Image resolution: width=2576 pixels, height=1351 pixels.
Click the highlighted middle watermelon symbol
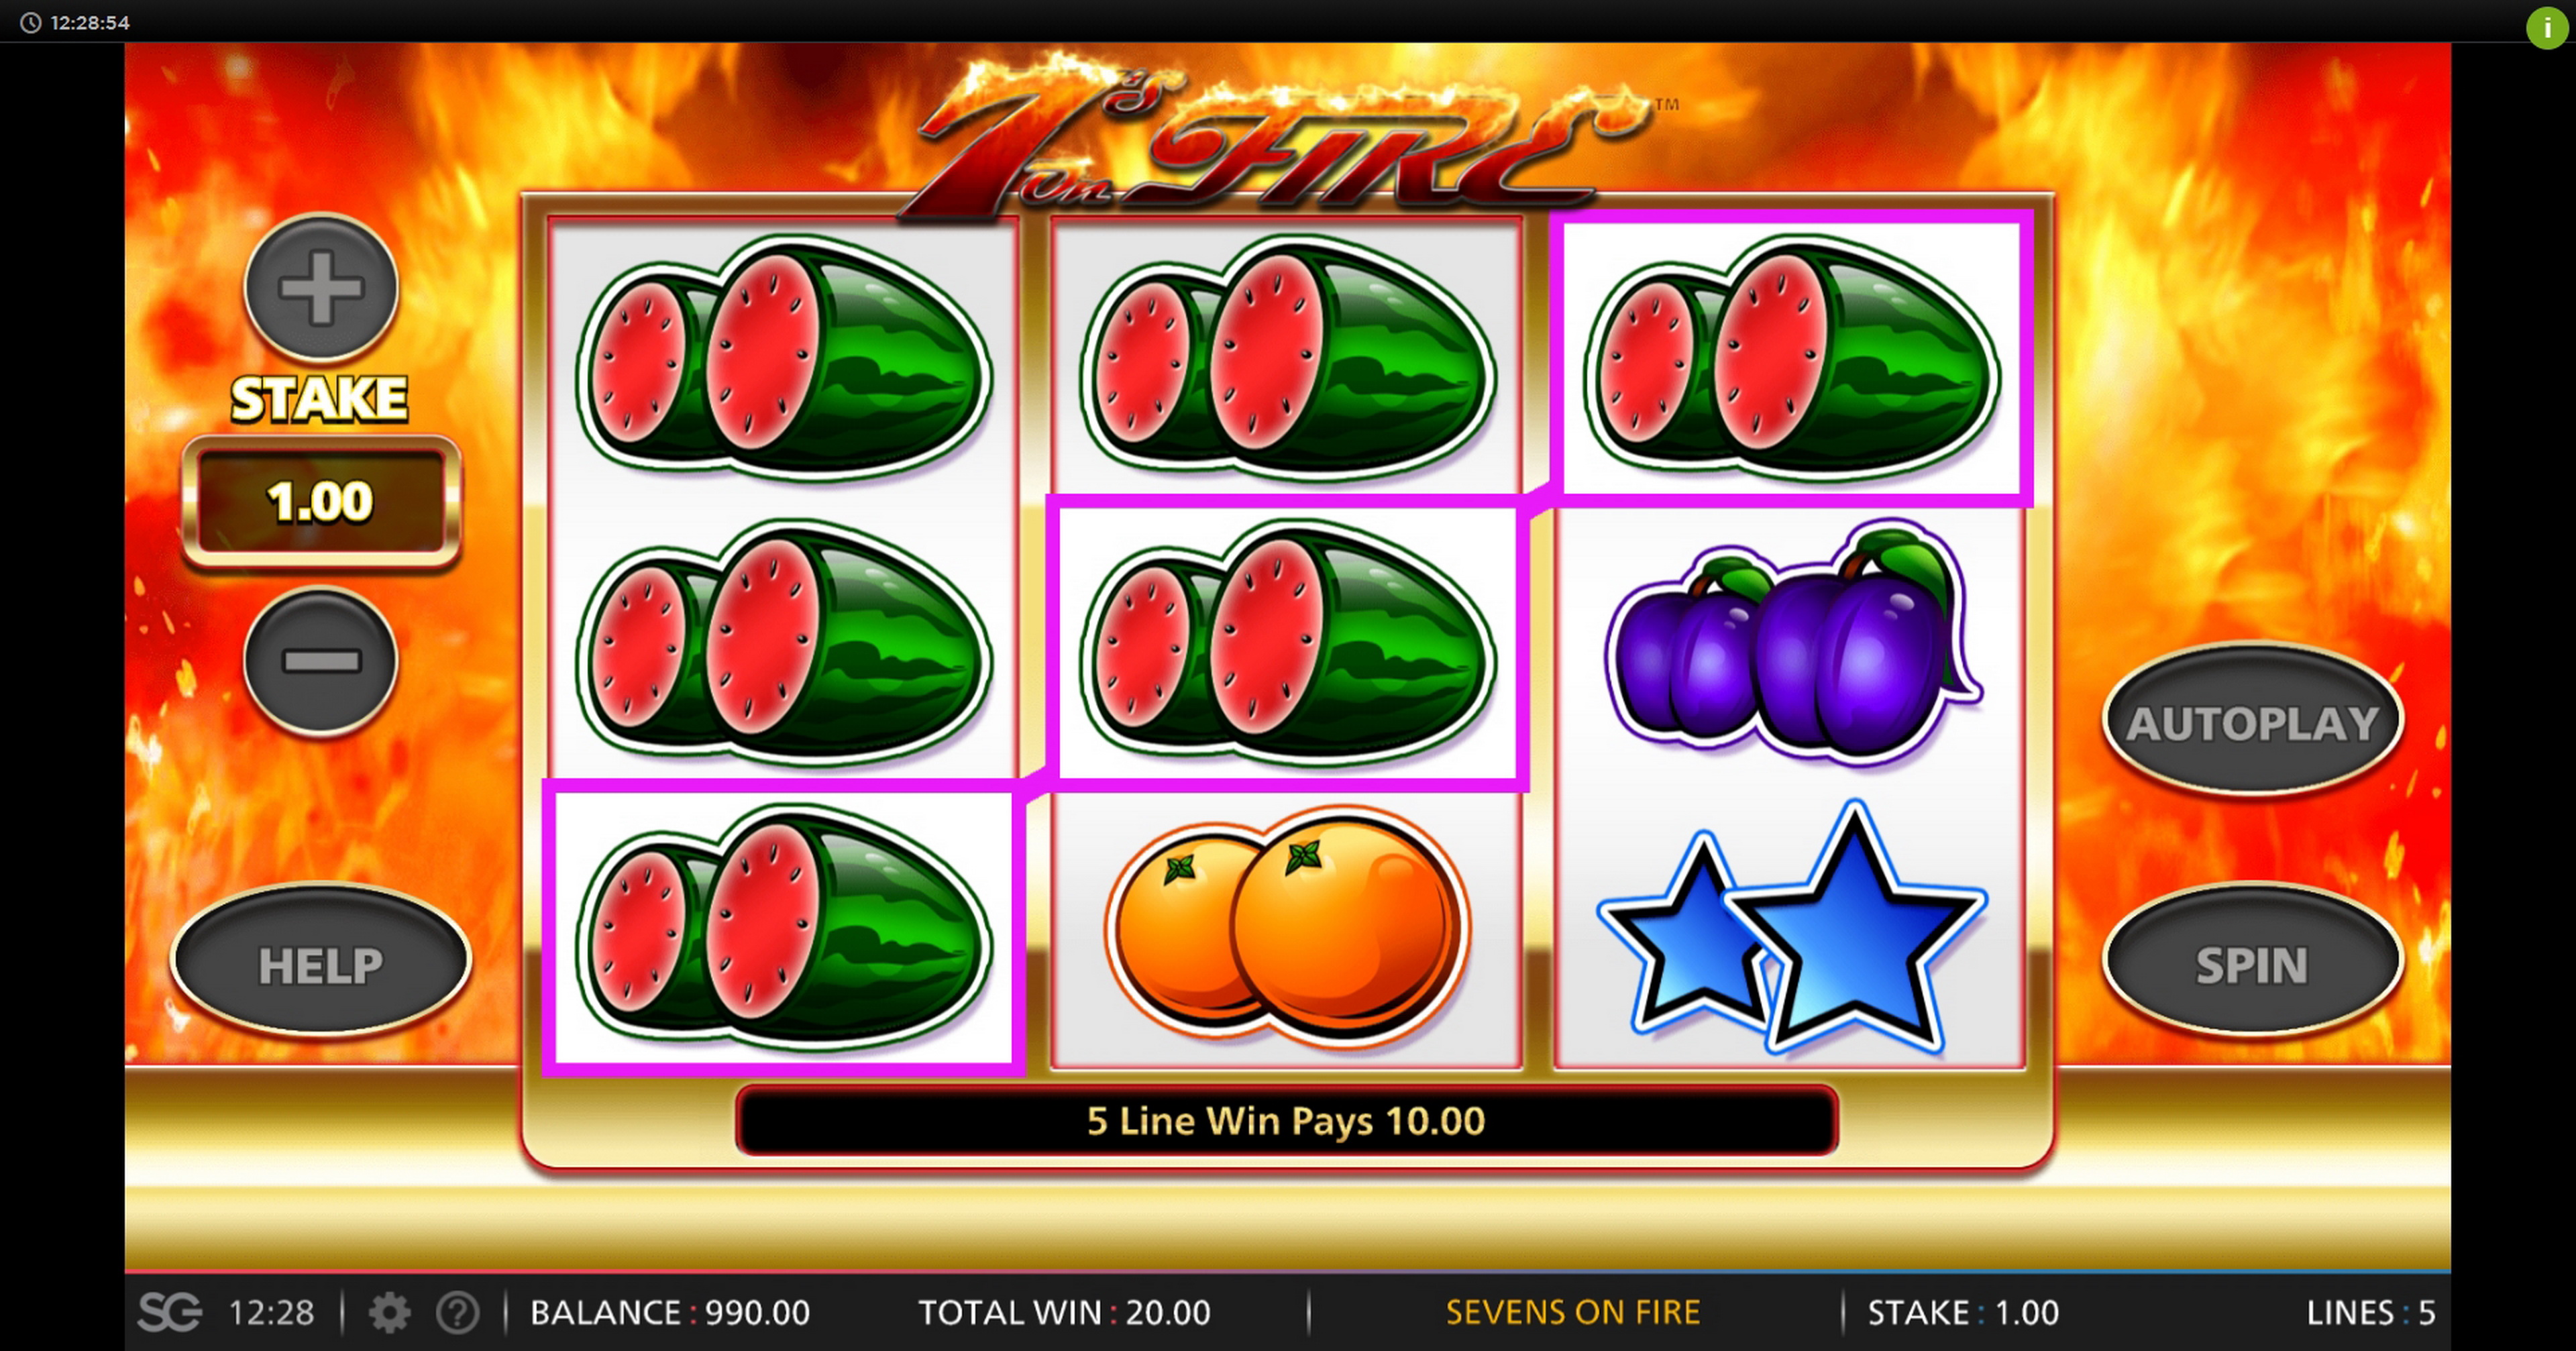click(x=1286, y=642)
